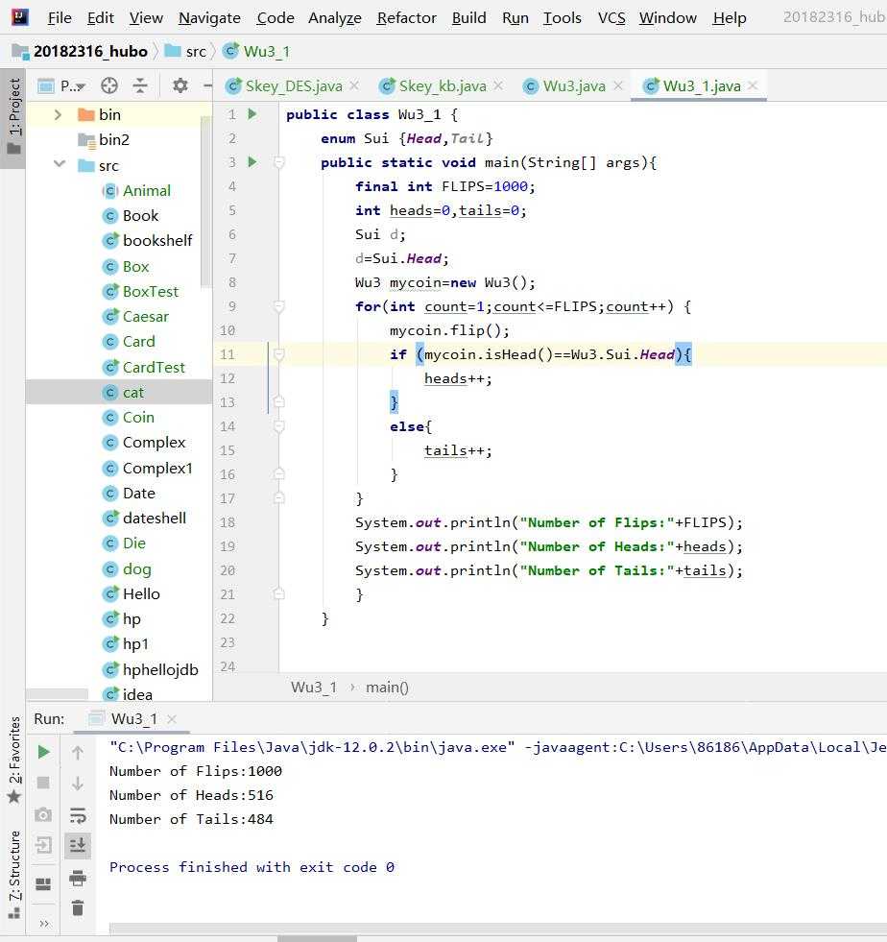Select the cat class

pyautogui.click(x=132, y=393)
